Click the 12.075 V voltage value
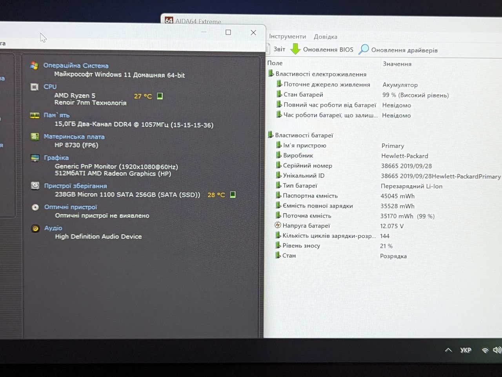The height and width of the screenshot is (377, 502). pos(392,226)
